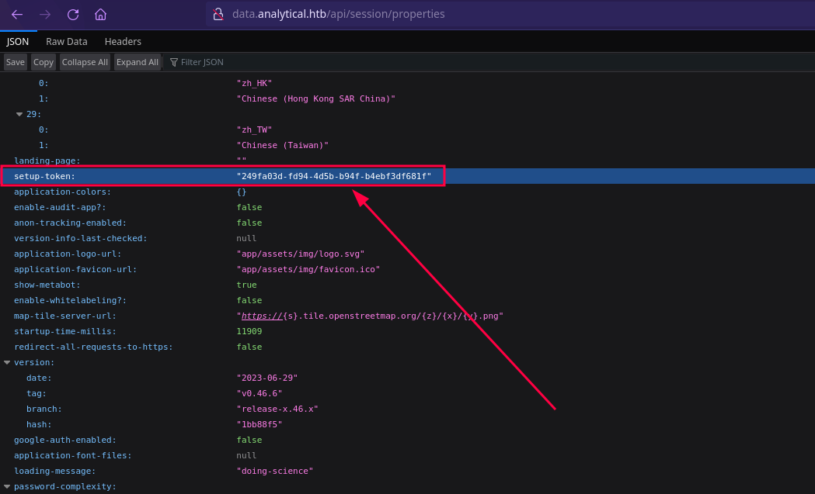Collapse the item 29 node
Screen dimensions: 815x494
pos(19,114)
